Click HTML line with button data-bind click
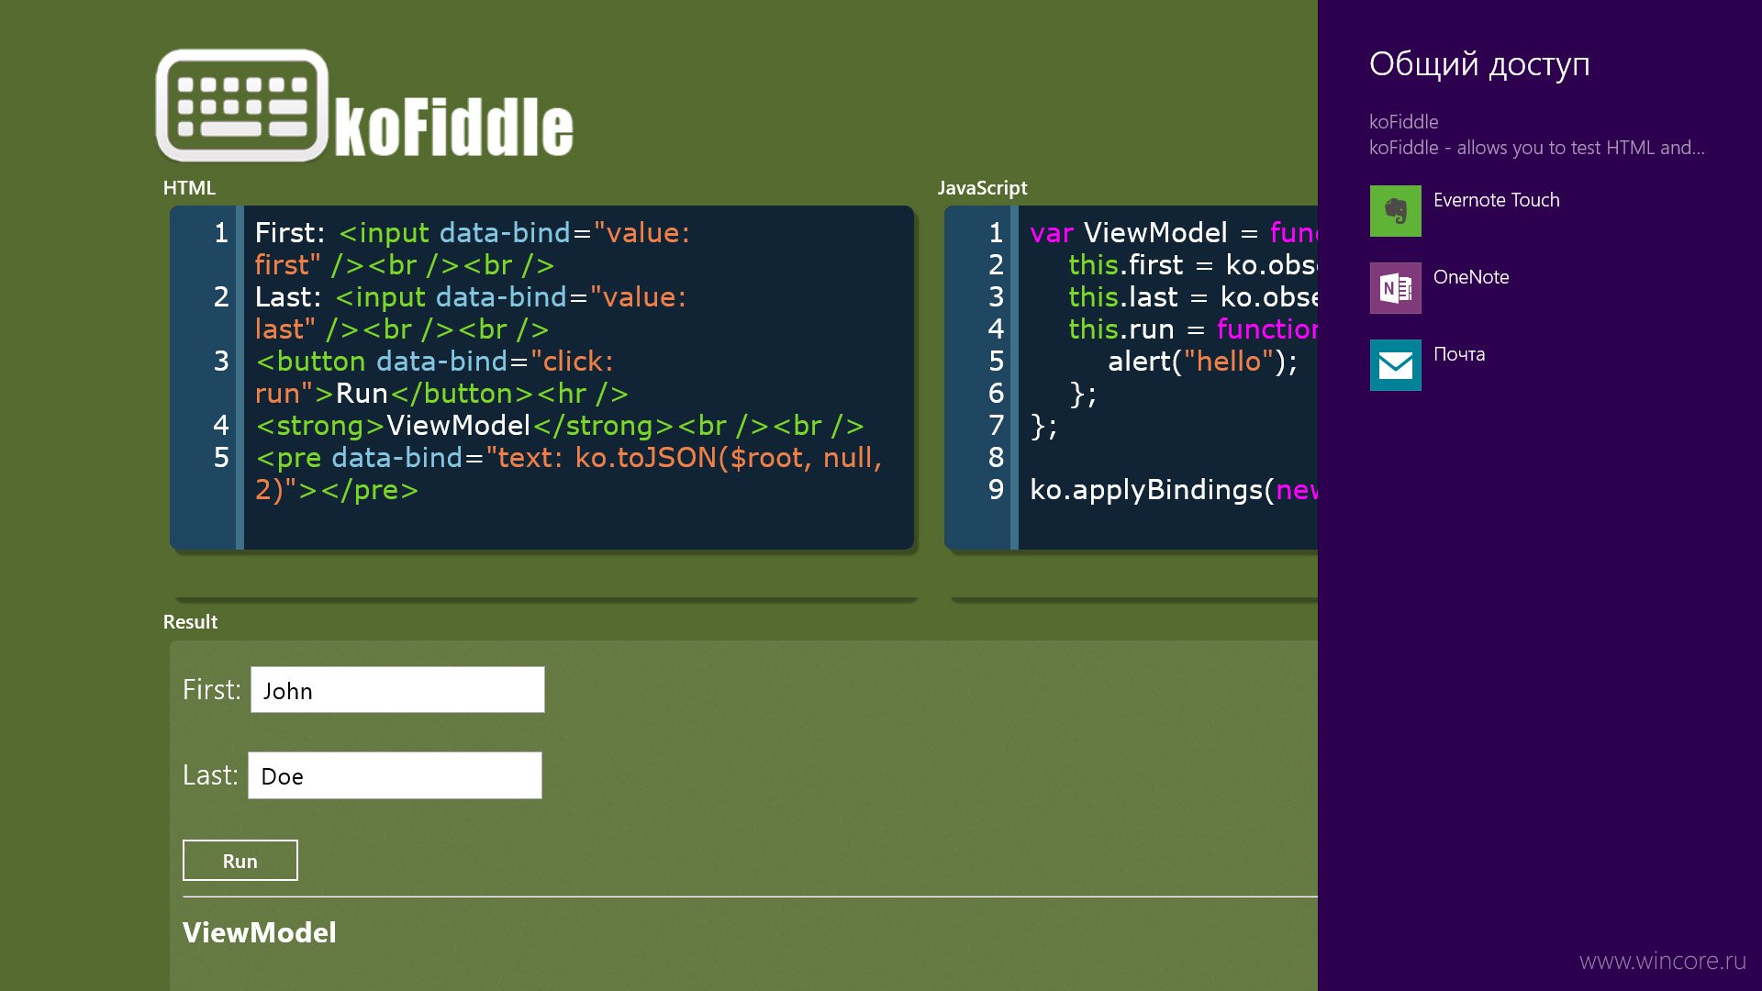The width and height of the screenshot is (1762, 991). click(441, 377)
